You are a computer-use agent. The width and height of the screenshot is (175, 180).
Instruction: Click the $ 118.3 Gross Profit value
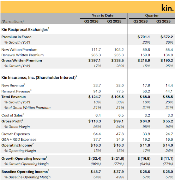coord(95,121)
